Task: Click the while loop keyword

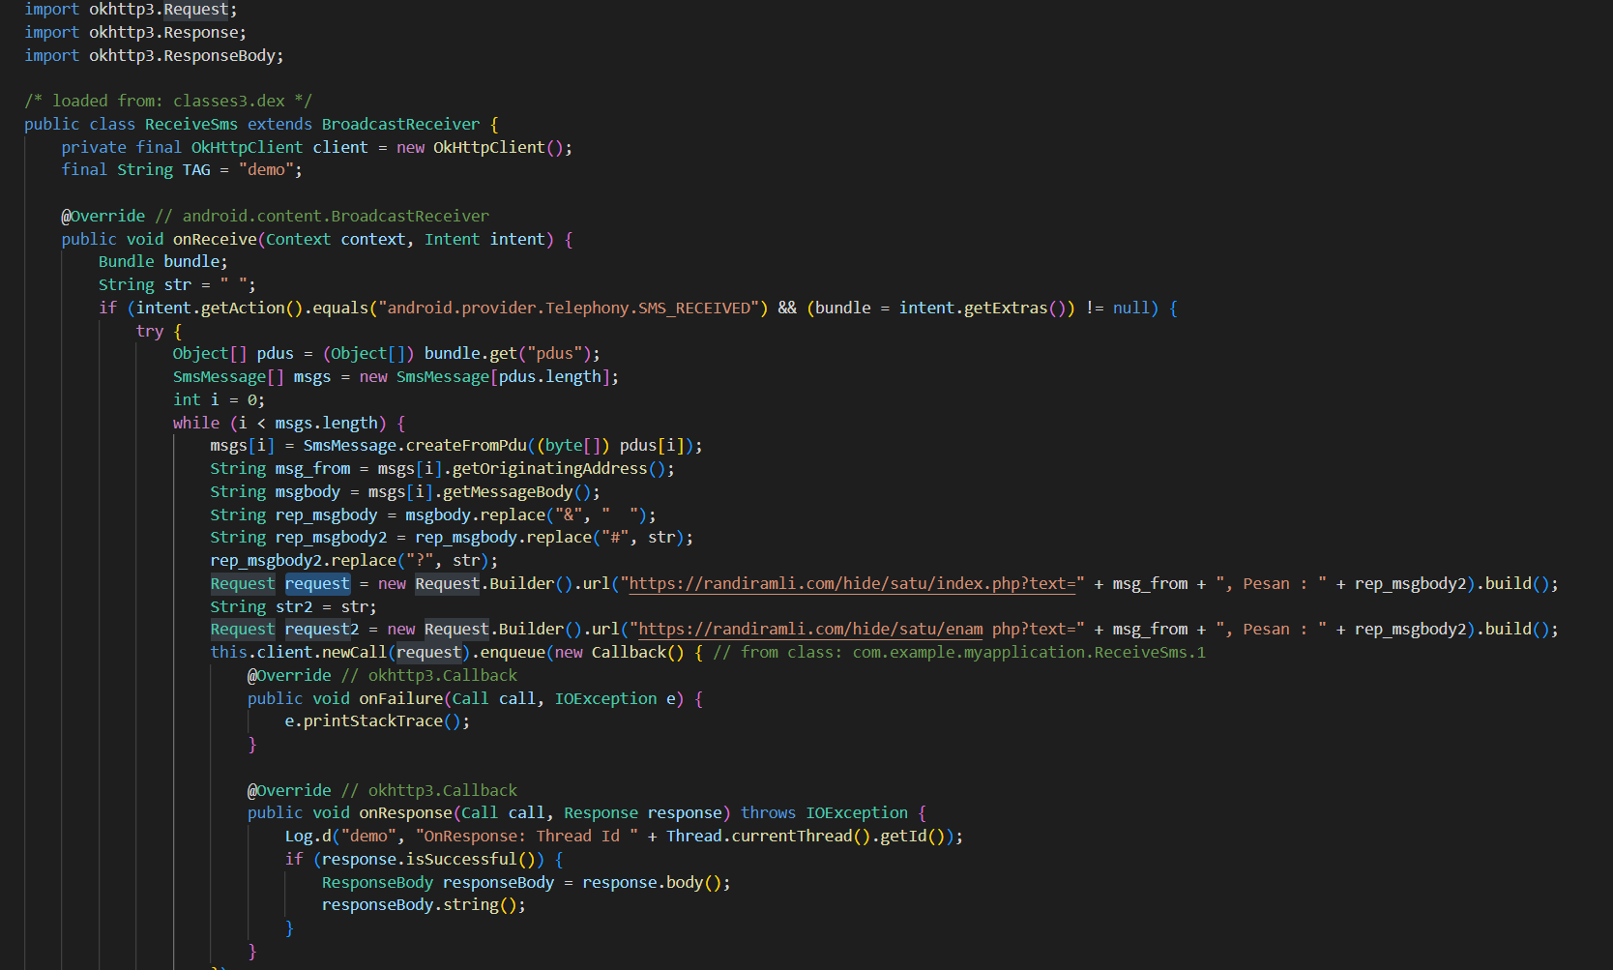Action: (x=196, y=423)
